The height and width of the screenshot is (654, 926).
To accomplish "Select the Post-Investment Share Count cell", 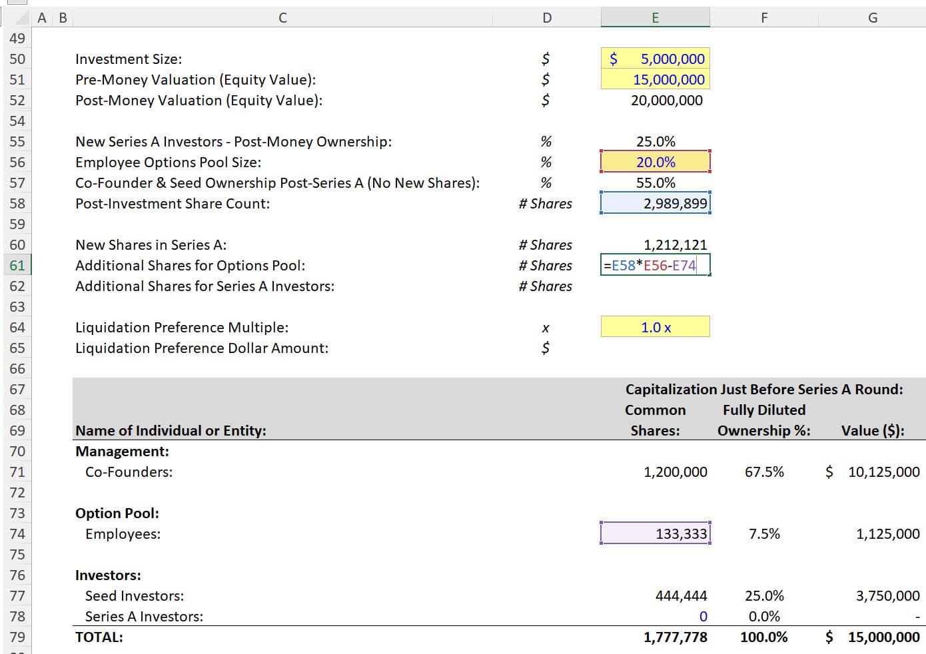I will pyautogui.click(x=655, y=203).
